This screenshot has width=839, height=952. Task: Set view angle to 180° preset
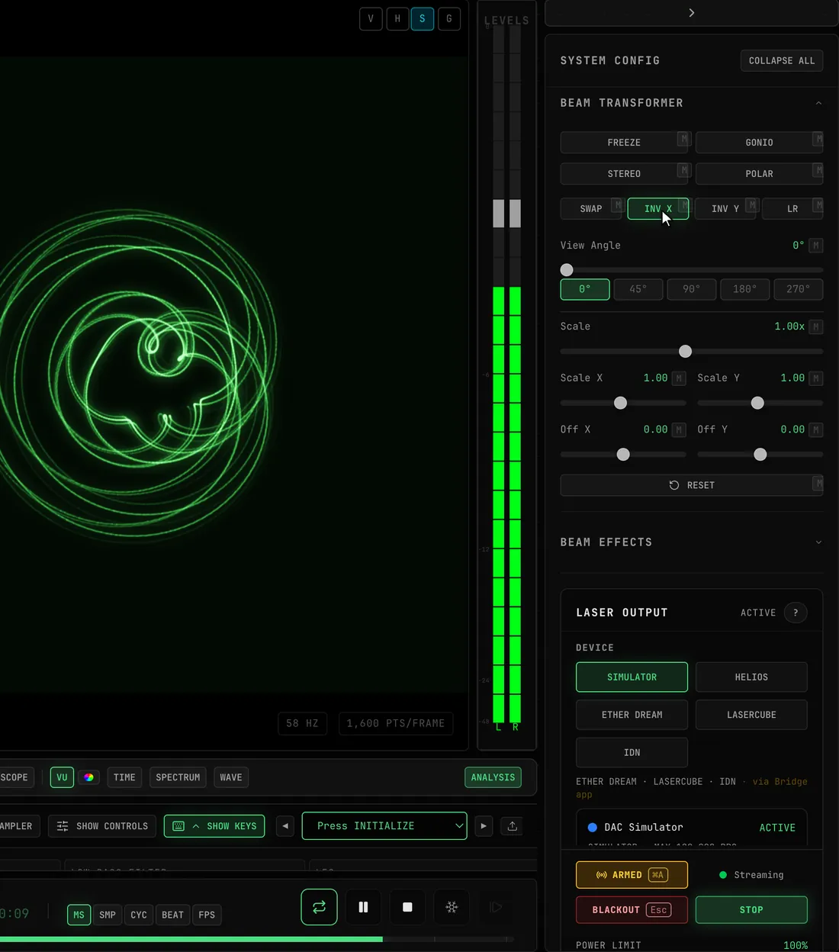744,289
